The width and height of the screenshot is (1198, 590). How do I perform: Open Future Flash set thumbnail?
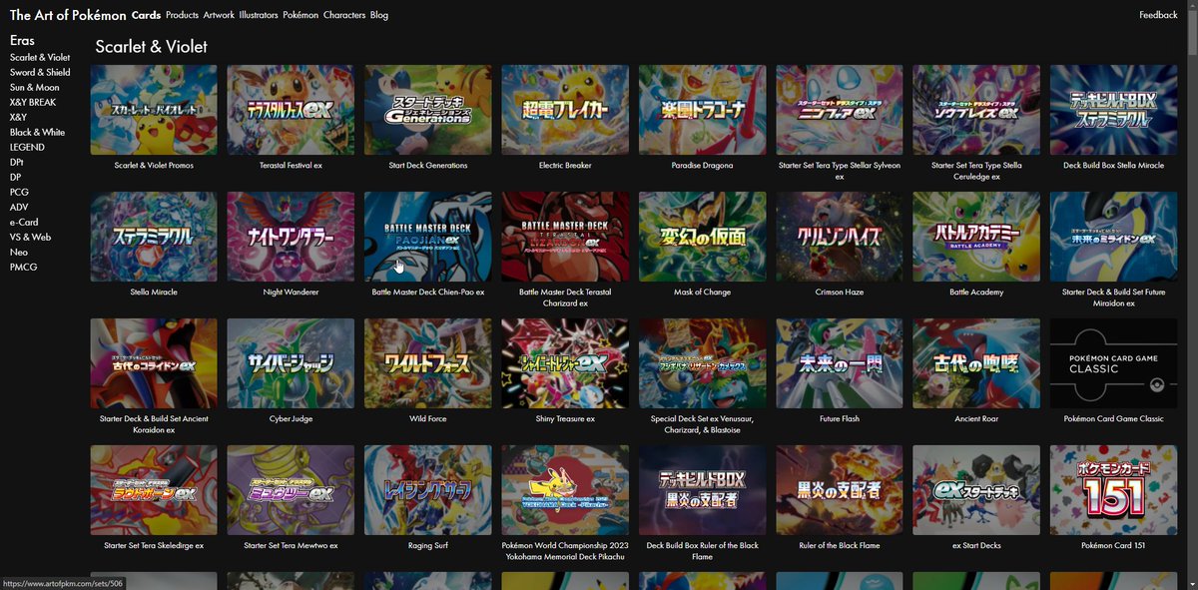[x=840, y=363]
